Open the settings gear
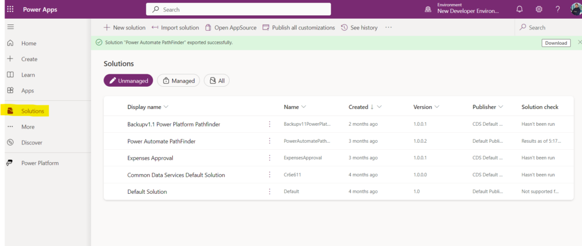This screenshot has height=246, width=582. coord(538,10)
